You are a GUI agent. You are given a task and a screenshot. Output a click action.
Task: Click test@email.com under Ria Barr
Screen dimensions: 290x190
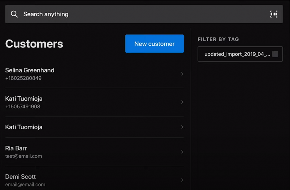tap(24, 156)
